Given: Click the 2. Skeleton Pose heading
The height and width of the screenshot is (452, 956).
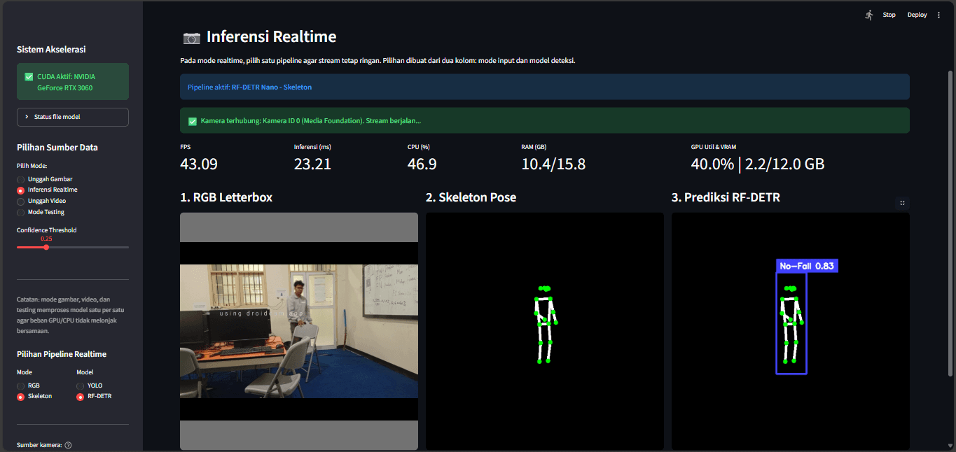Looking at the screenshot, I should 471,197.
